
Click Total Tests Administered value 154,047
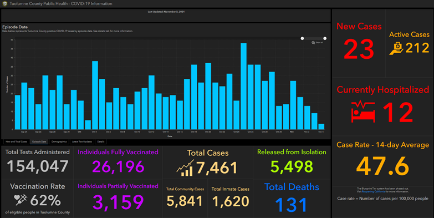pyautogui.click(x=37, y=166)
